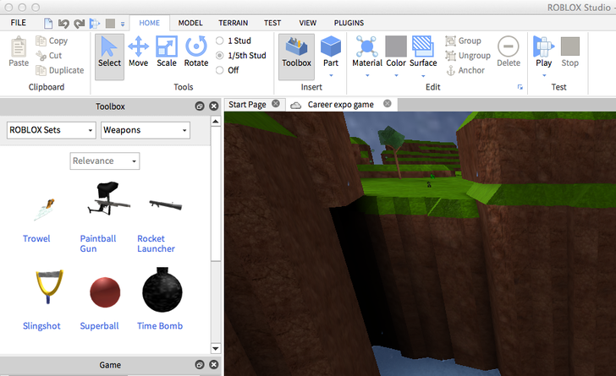
Task: Copy the selection with Copy
Action: click(x=52, y=41)
